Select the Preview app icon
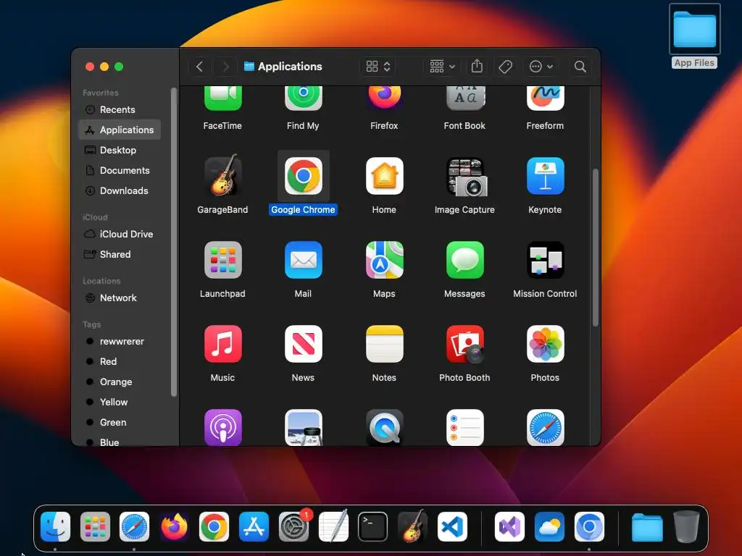This screenshot has height=556, width=742. click(304, 427)
